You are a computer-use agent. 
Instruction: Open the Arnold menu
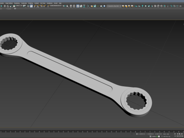click(56, 3)
